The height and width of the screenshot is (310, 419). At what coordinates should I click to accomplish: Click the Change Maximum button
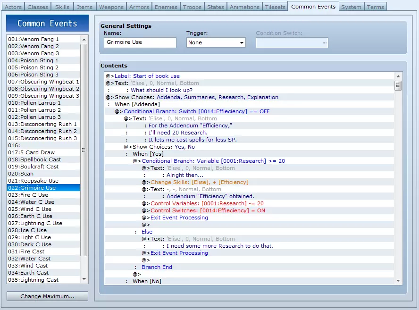click(47, 296)
